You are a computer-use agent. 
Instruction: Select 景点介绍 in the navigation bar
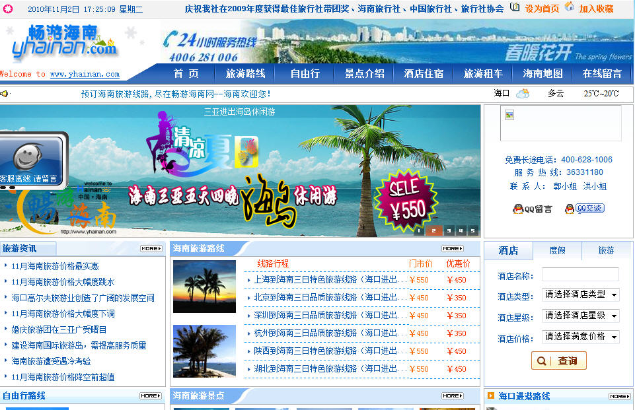click(x=364, y=74)
